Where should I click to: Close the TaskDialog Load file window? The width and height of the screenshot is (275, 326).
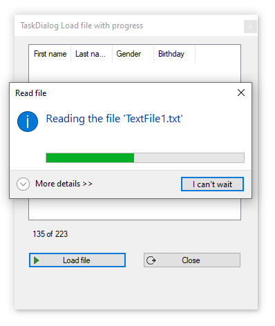point(250,27)
